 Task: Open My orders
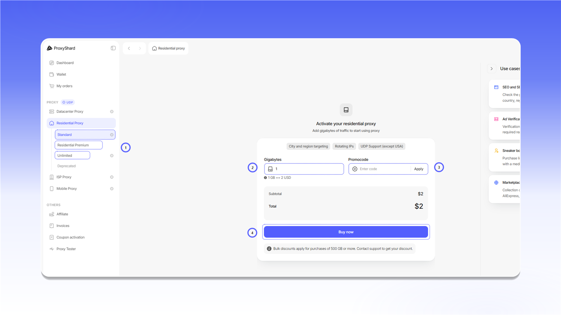click(81, 86)
